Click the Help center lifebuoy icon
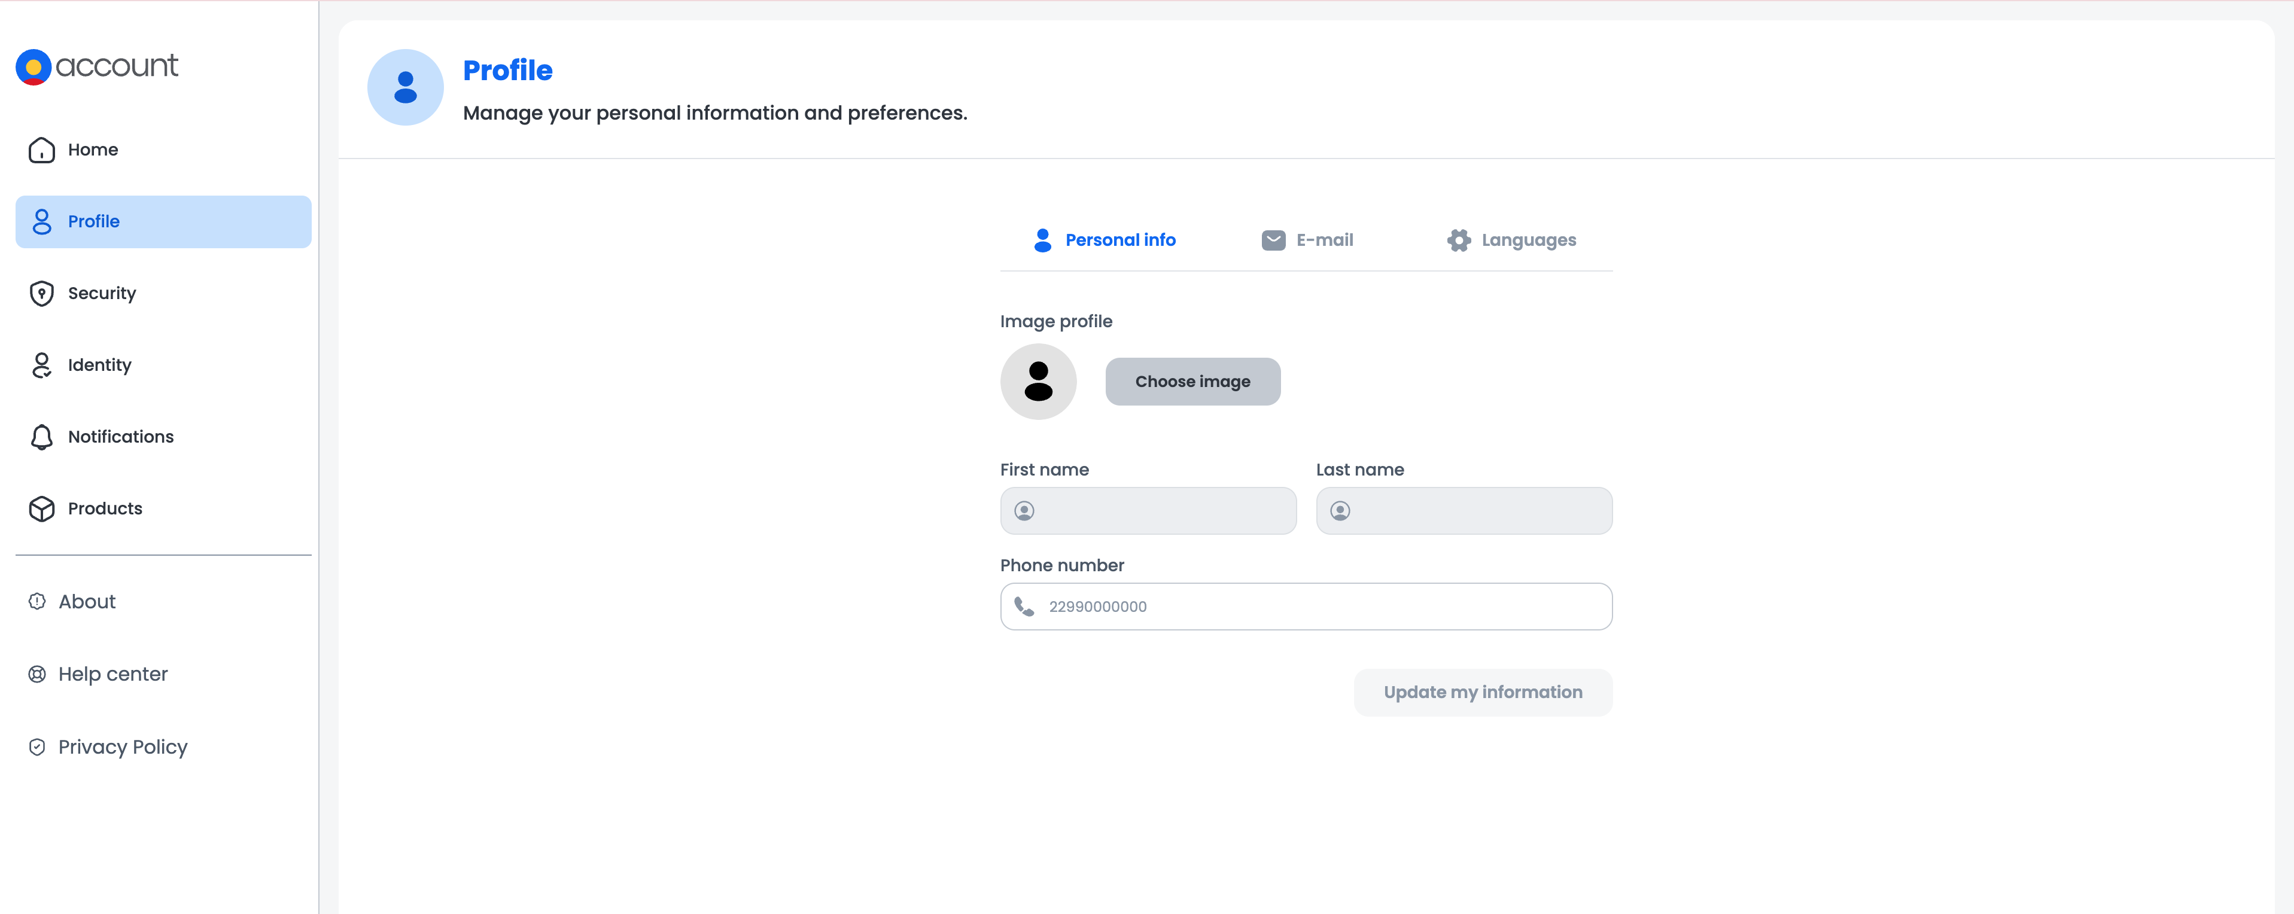Screen dimensions: 2294x914 coord(36,675)
